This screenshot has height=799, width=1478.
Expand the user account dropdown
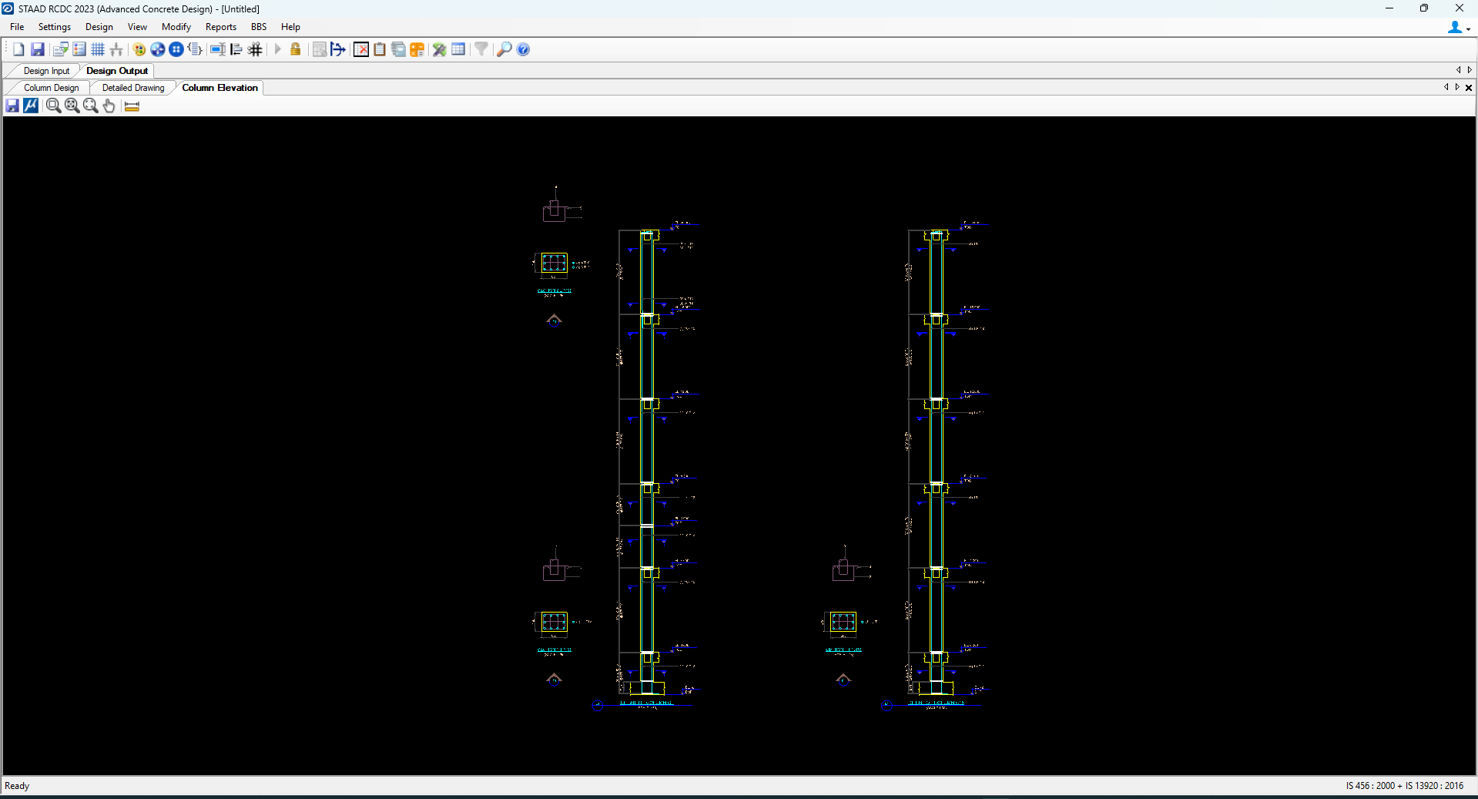(x=1459, y=28)
